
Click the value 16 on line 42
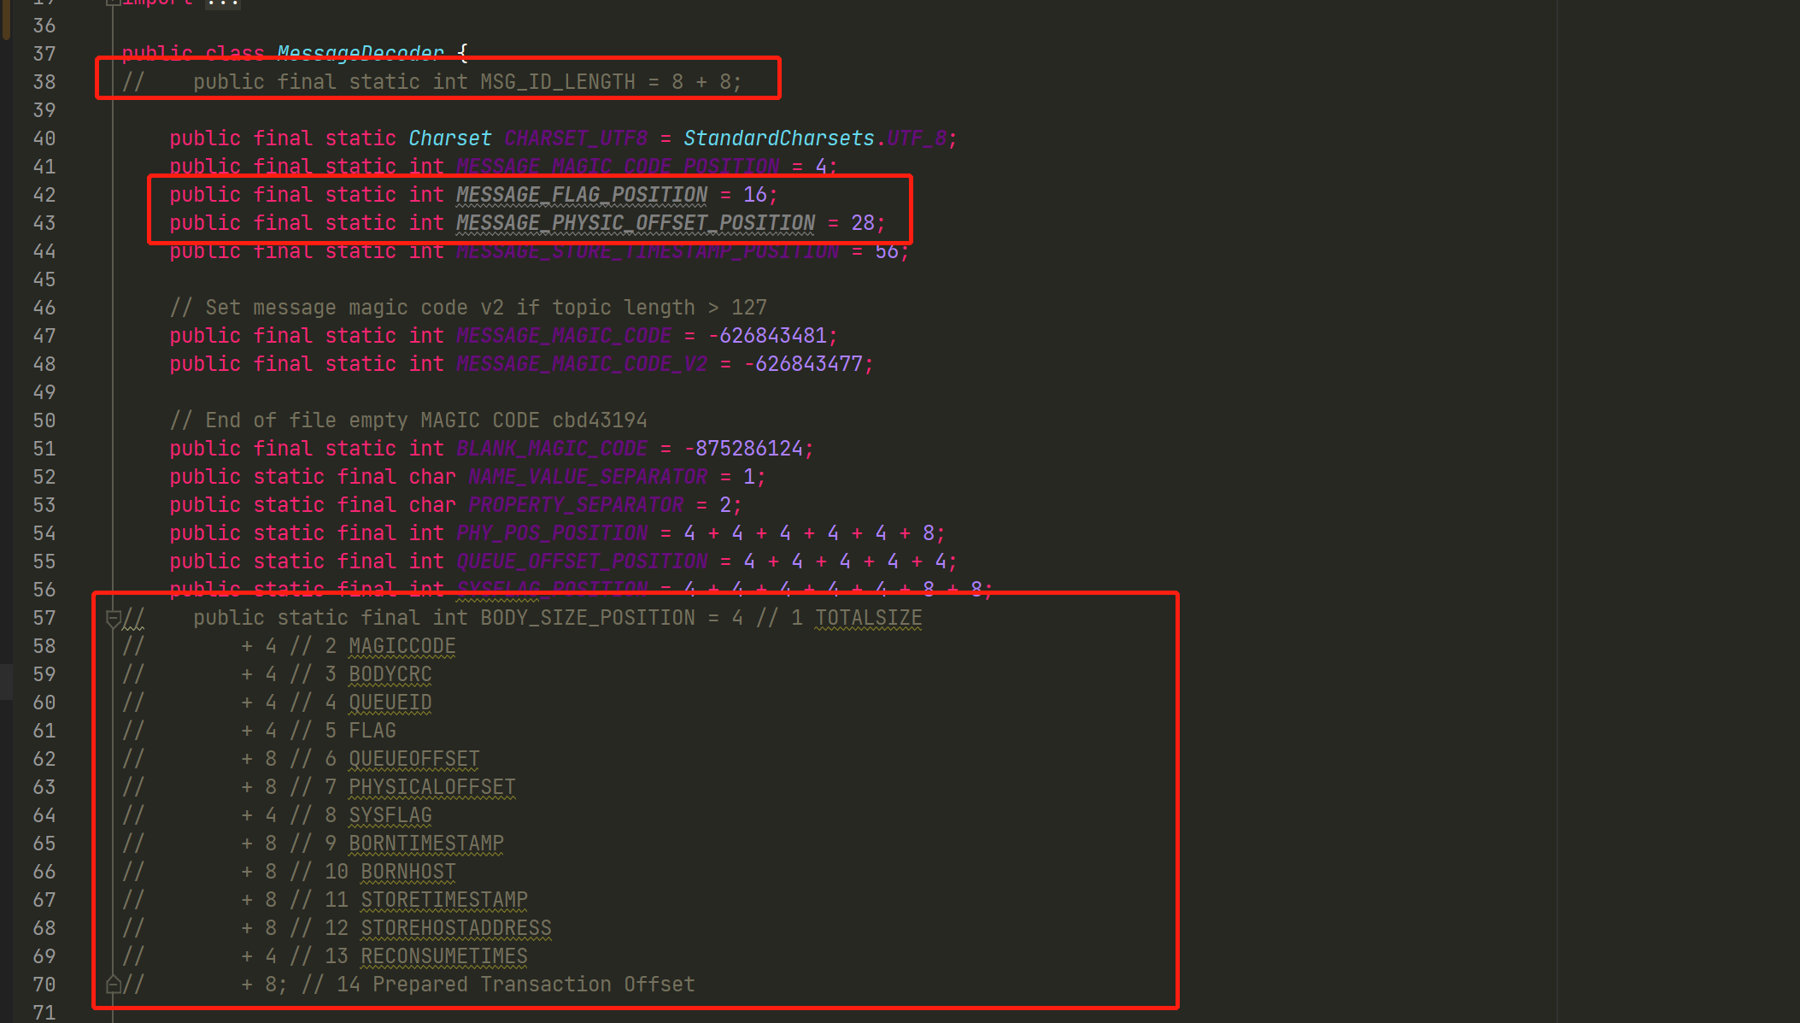coord(755,195)
